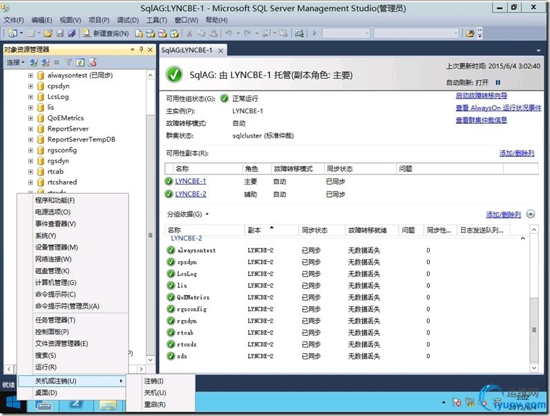Open the File Explorer taskbar icon

pos(108,405)
